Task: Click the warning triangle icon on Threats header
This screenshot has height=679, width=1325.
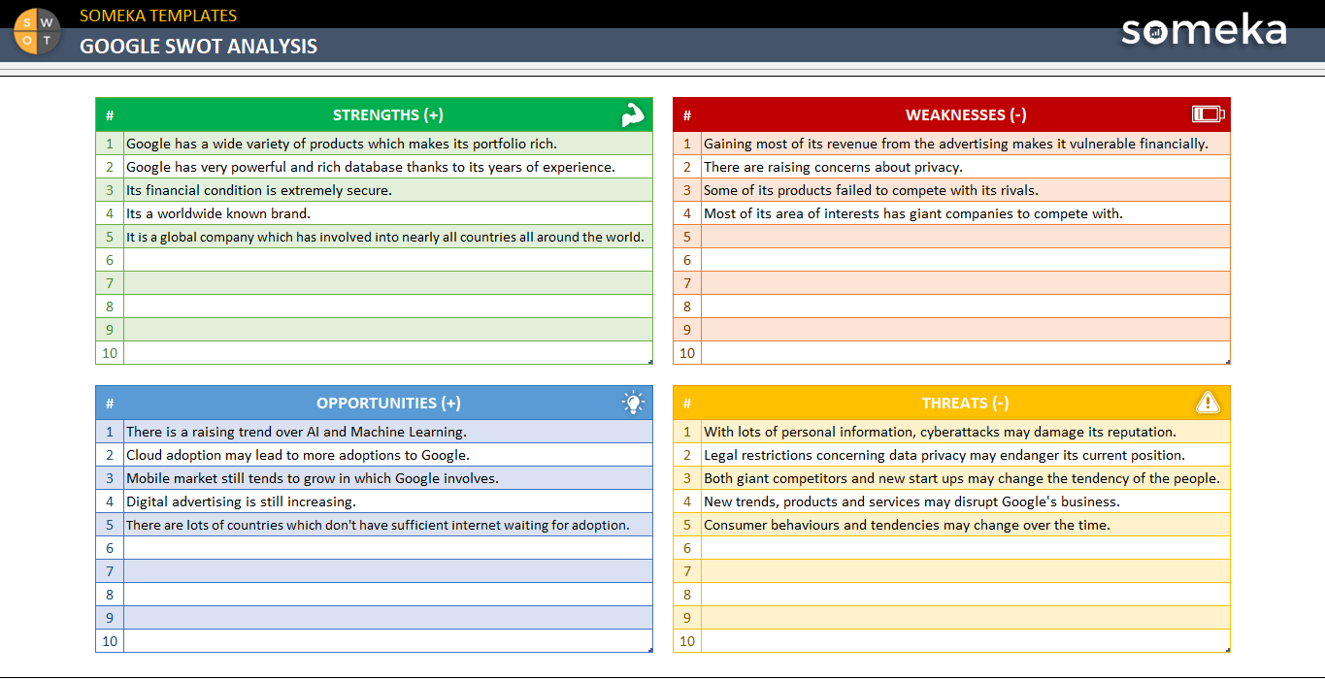Action: 1207,402
